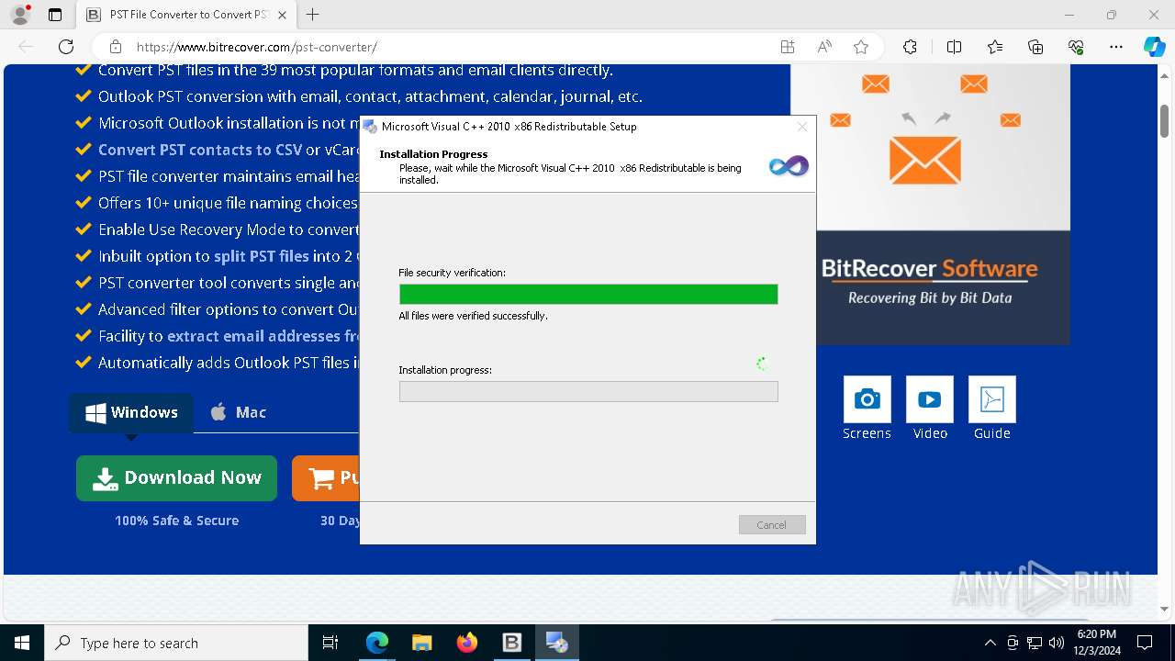Click the browser profile avatar icon
The width and height of the screenshot is (1175, 661).
click(x=20, y=15)
